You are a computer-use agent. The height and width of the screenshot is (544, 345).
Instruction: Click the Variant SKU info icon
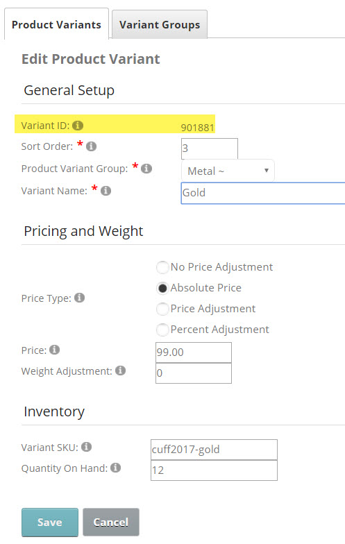[86, 447]
